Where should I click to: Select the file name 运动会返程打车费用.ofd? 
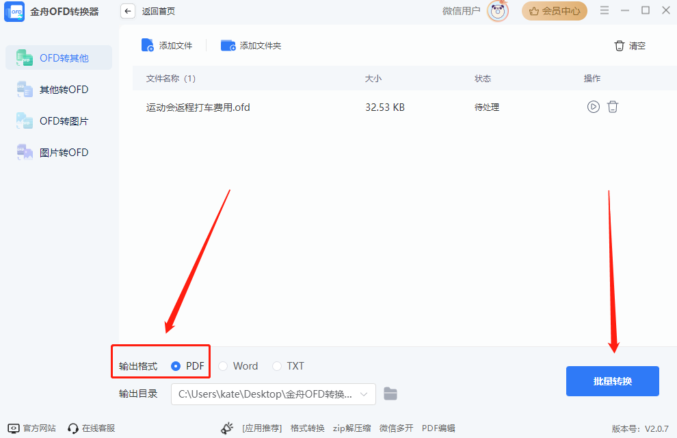[x=198, y=107]
